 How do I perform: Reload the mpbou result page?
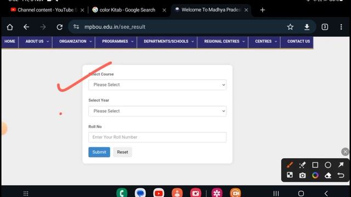[x=60, y=27]
